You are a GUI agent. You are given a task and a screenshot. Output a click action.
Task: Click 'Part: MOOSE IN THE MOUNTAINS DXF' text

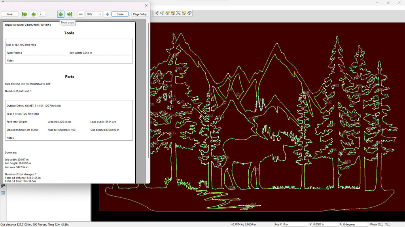pyautogui.click(x=28, y=84)
